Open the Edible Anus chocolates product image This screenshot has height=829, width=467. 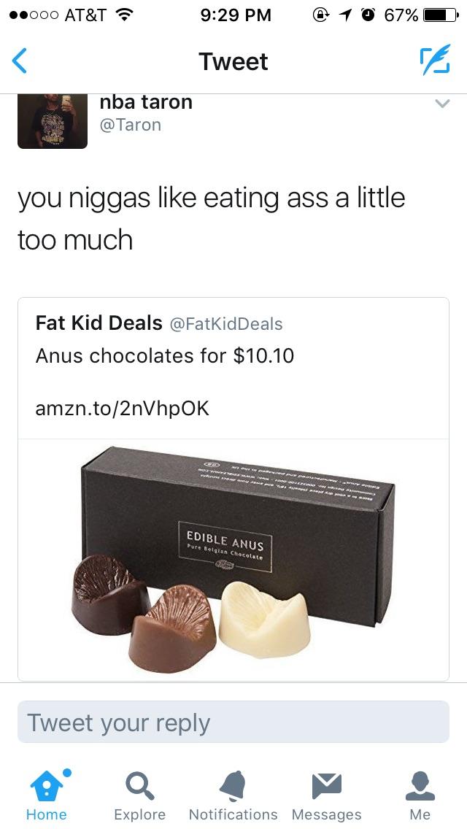tap(233, 560)
